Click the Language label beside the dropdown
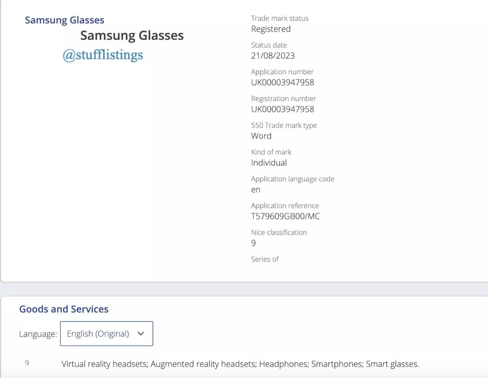Viewport: 488px width, 378px height. point(38,334)
